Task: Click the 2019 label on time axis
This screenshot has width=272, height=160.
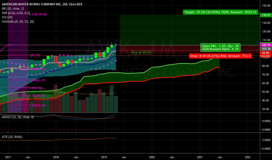Action: 104,157
